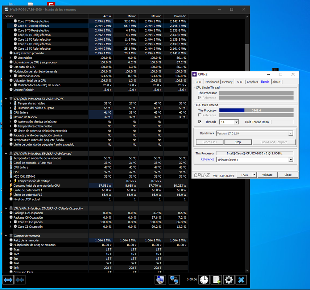This screenshot has width=310, height=290.
Task: Click lightning icon beside Compensación de voltaje
Action: [x=15, y=181]
